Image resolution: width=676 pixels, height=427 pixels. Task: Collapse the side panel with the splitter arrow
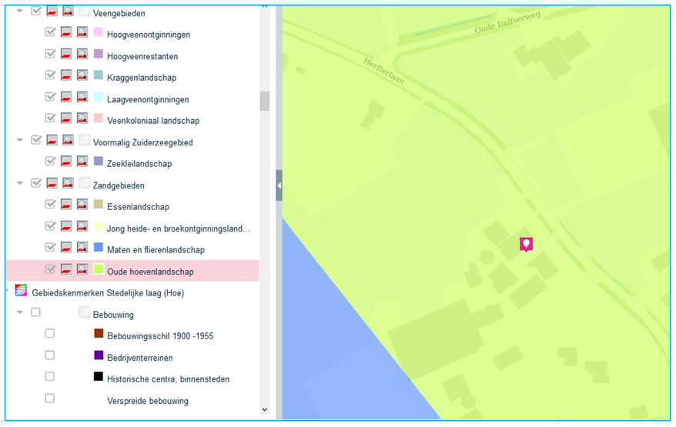tap(279, 185)
